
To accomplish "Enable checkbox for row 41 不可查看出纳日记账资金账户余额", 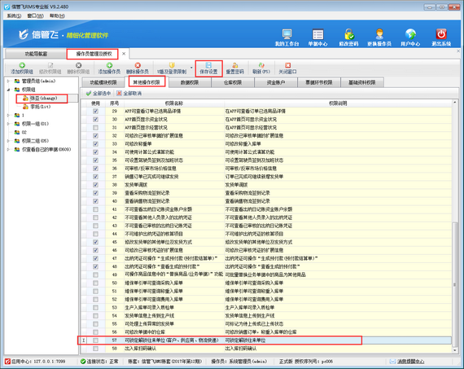I will point(95,209).
